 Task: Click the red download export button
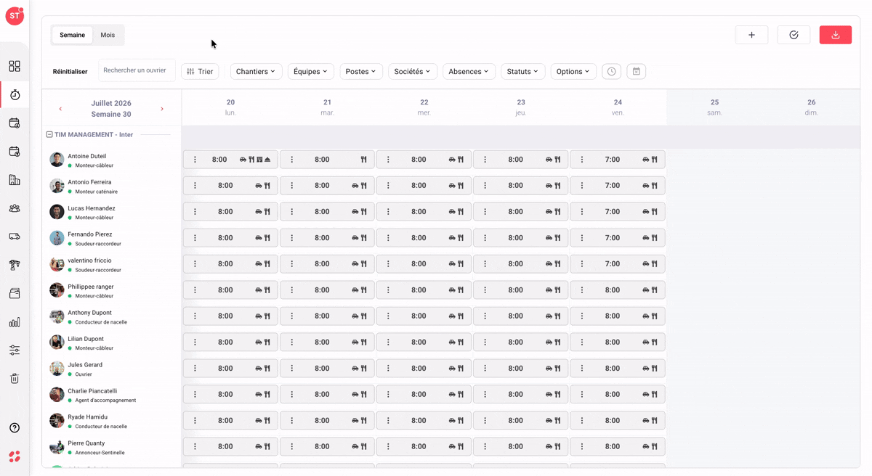(x=836, y=35)
